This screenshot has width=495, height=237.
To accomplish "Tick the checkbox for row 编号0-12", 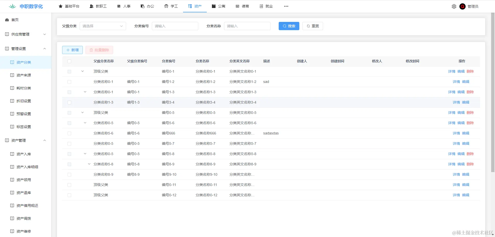I will pyautogui.click(x=69, y=195).
